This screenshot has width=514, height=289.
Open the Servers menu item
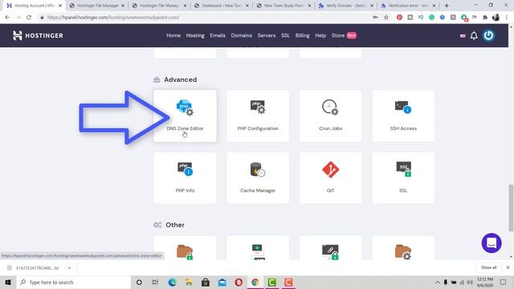[267, 35]
